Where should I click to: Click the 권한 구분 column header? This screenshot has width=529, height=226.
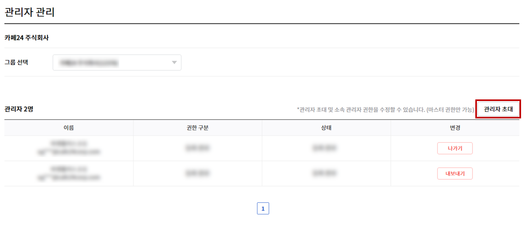(198, 128)
